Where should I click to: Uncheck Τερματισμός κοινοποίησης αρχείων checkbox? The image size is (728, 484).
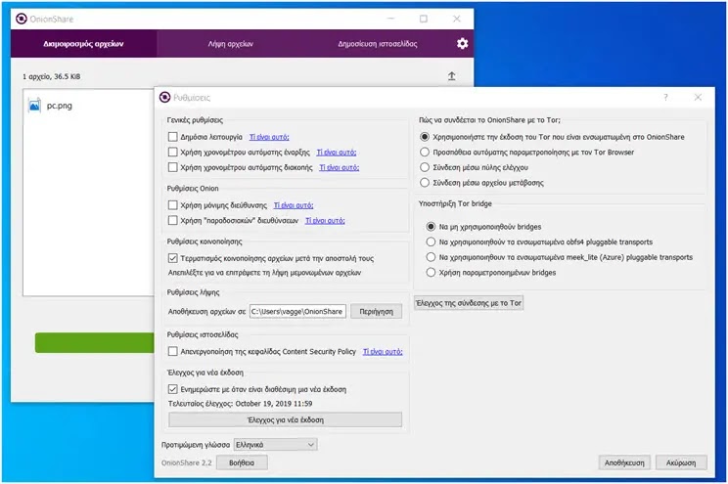click(x=173, y=258)
